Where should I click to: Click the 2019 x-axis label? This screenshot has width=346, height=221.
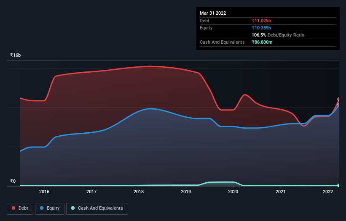coord(186,192)
